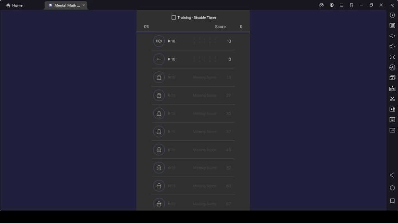398x223 pixels.
Task: Go to Android home via circle button
Action: pos(392,188)
